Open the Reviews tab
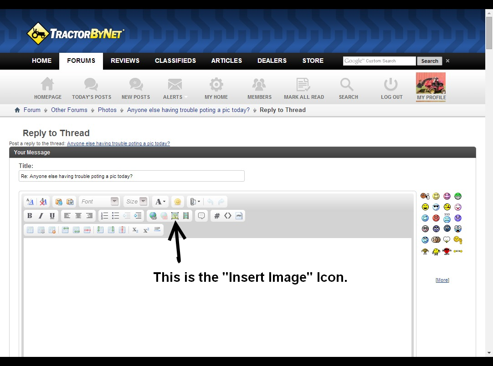Image resolution: width=493 pixels, height=366 pixels. [x=125, y=61]
